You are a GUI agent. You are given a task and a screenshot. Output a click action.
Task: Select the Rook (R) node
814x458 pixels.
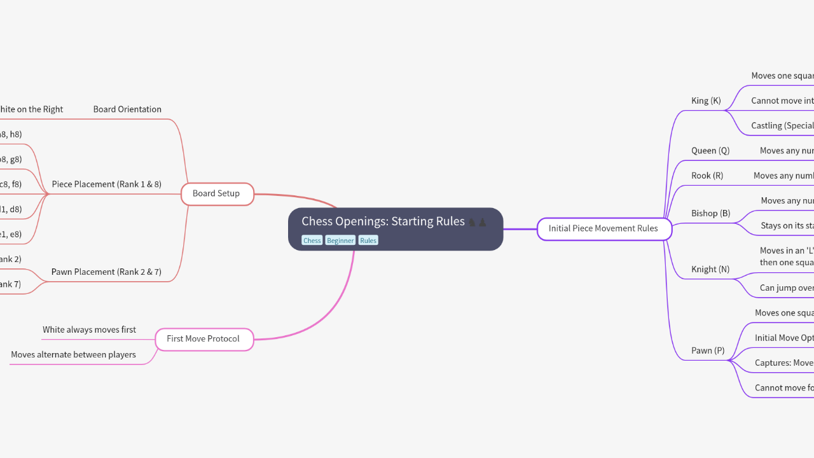(707, 175)
